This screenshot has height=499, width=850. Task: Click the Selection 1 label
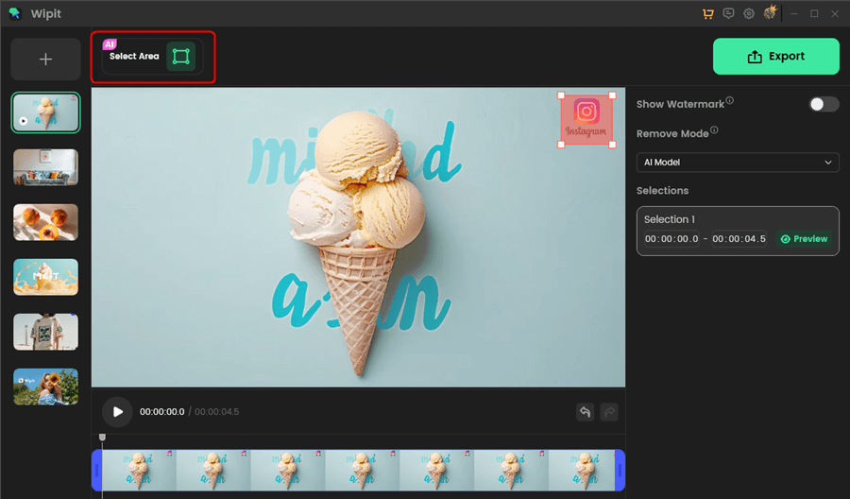pos(669,219)
